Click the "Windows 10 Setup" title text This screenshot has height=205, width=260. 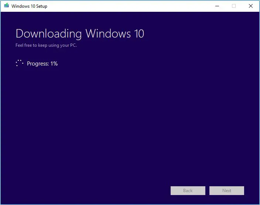tap(29, 6)
